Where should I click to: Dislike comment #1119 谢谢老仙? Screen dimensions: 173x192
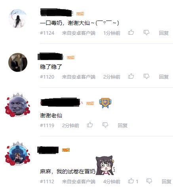105,125
